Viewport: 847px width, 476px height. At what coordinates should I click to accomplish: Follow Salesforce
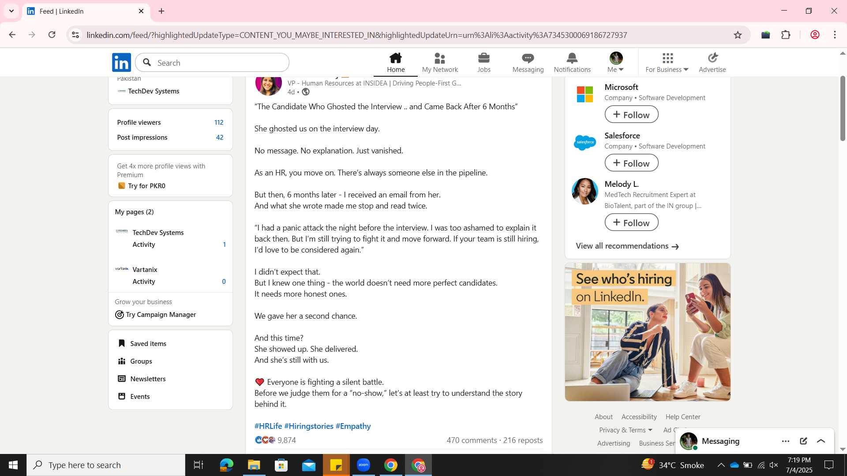631,163
